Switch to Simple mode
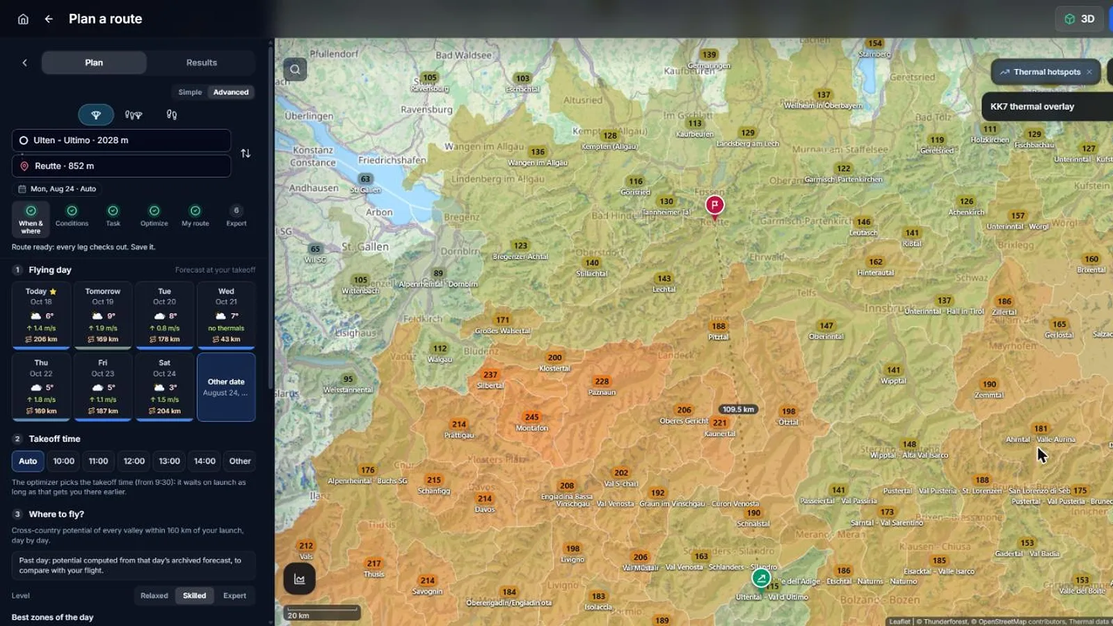 pyautogui.click(x=190, y=92)
